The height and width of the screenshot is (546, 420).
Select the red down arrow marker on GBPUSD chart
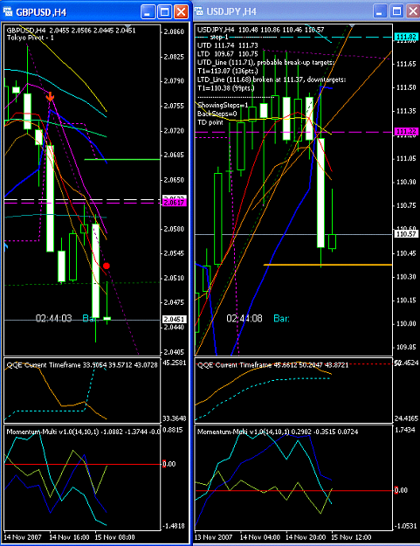(x=50, y=96)
